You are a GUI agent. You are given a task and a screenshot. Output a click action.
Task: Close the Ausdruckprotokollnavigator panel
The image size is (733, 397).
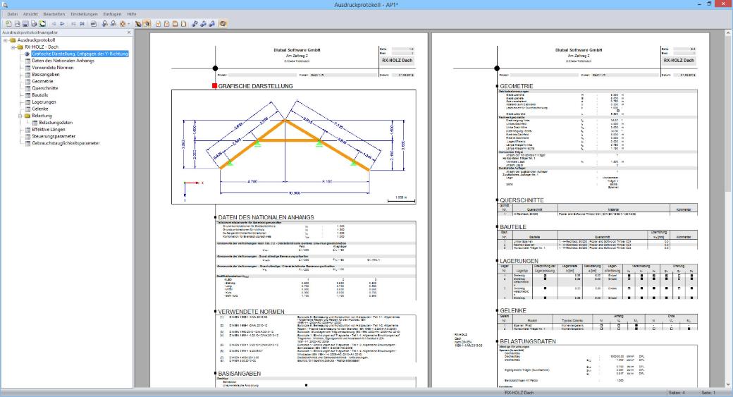tap(129, 32)
